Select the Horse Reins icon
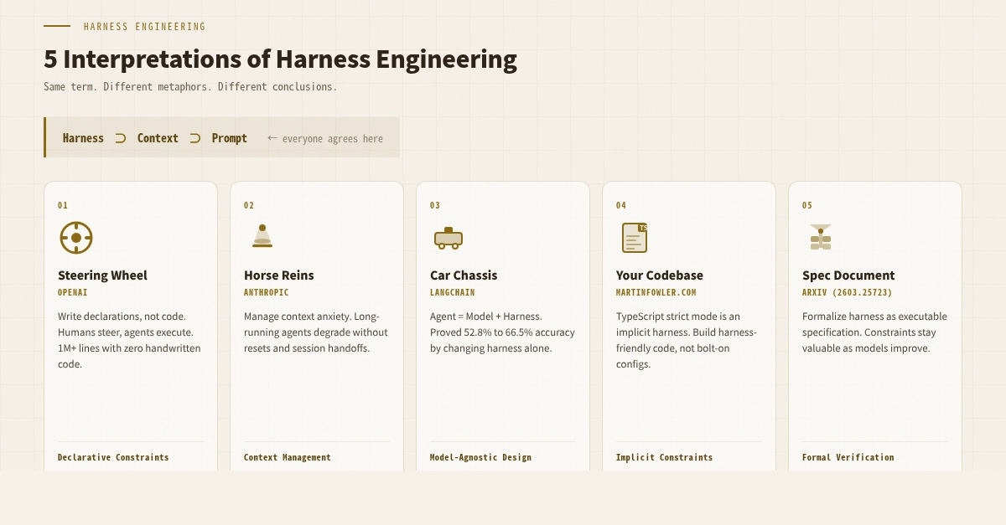 tap(262, 237)
